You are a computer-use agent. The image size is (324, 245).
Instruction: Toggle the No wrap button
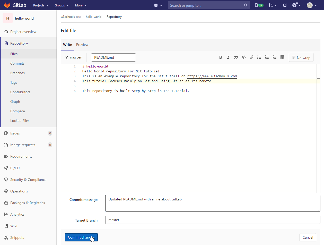tap(301, 57)
